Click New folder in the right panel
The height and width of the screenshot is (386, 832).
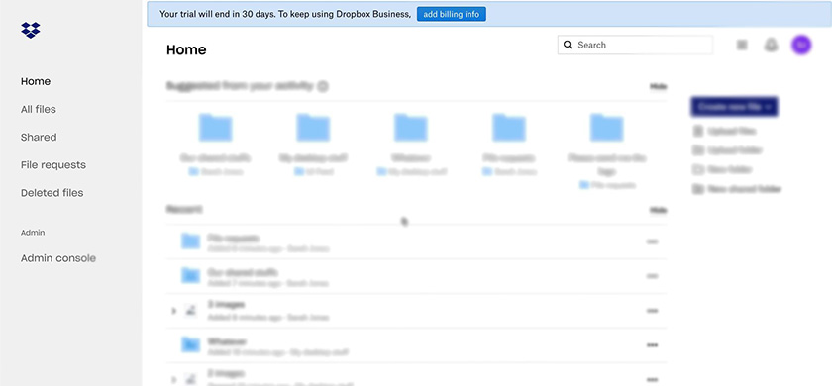point(722,169)
